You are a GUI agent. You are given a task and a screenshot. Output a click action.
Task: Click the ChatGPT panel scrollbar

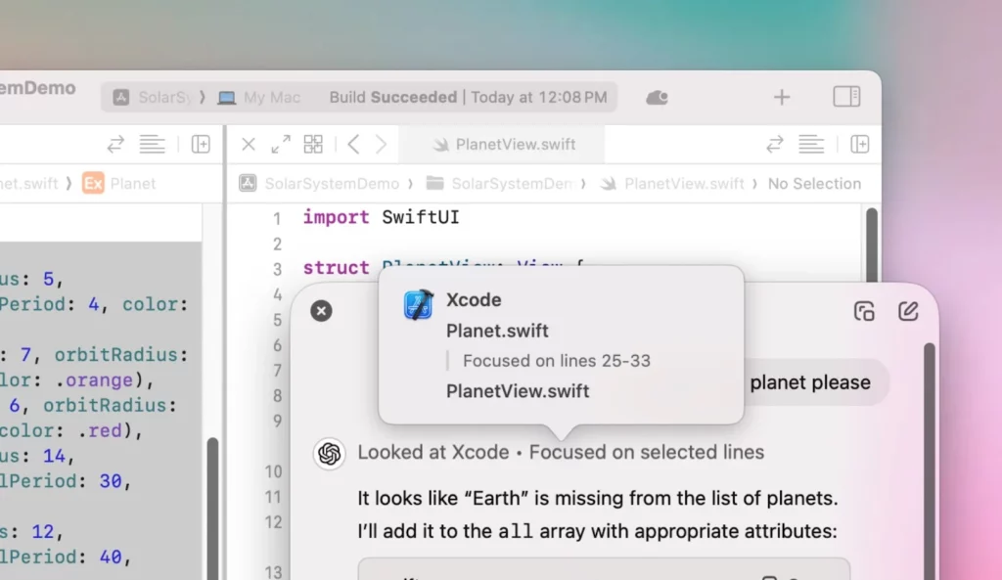(x=930, y=462)
